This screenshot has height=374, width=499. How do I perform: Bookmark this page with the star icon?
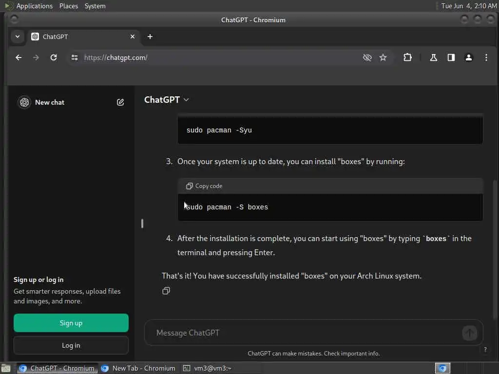click(383, 57)
